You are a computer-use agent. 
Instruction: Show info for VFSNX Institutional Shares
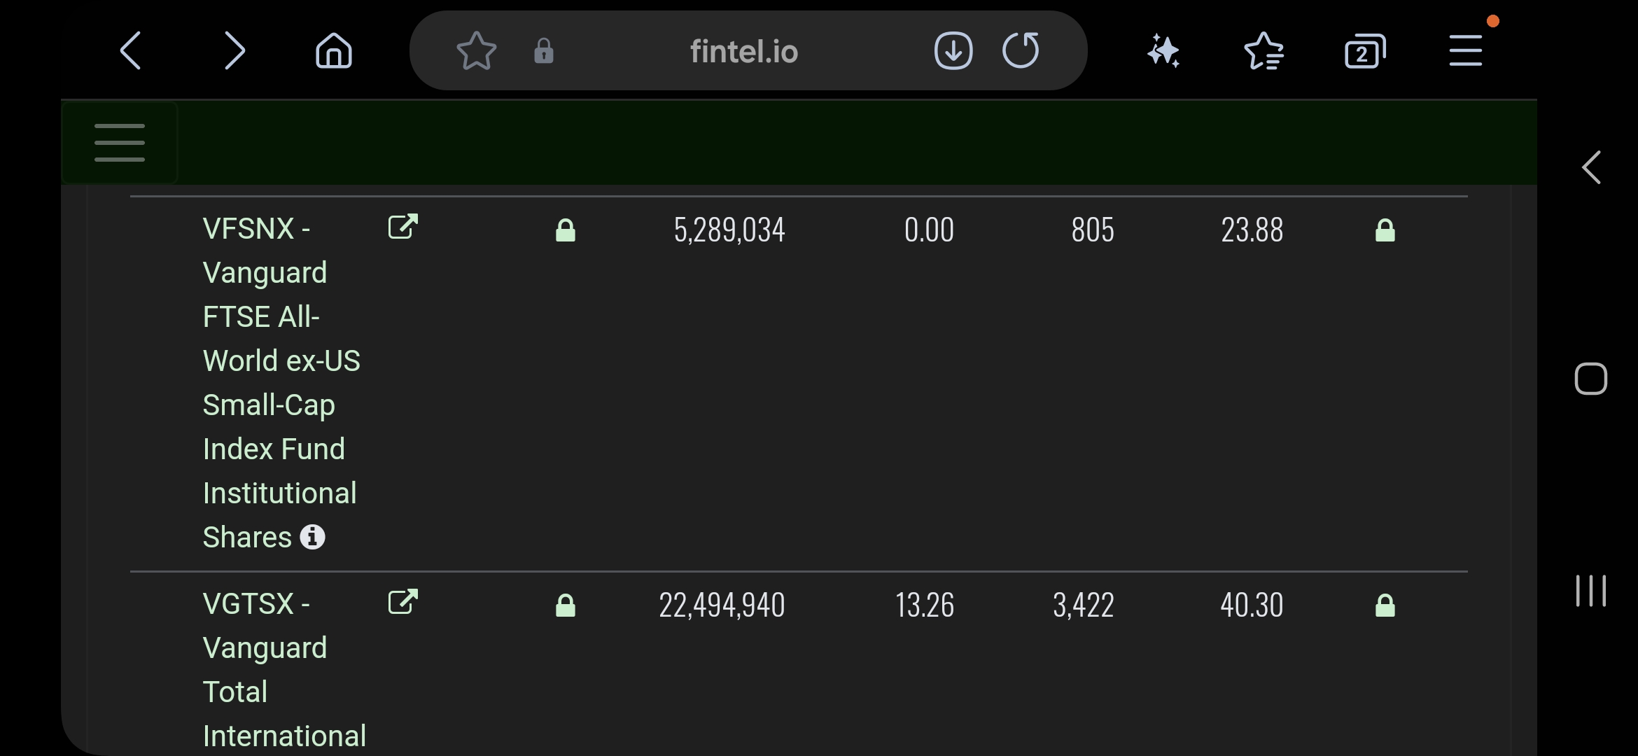(312, 537)
